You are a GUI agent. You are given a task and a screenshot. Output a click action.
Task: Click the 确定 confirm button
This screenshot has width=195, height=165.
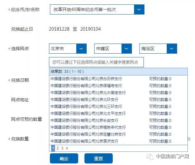click(64, 158)
